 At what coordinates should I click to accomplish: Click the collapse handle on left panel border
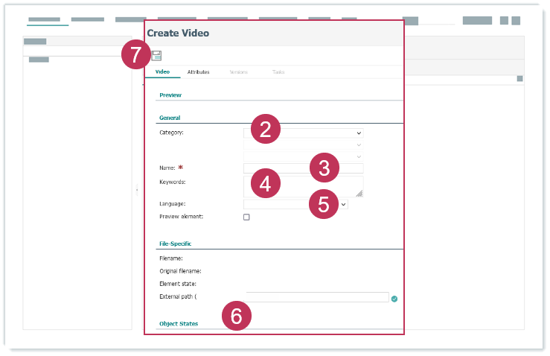(137, 191)
